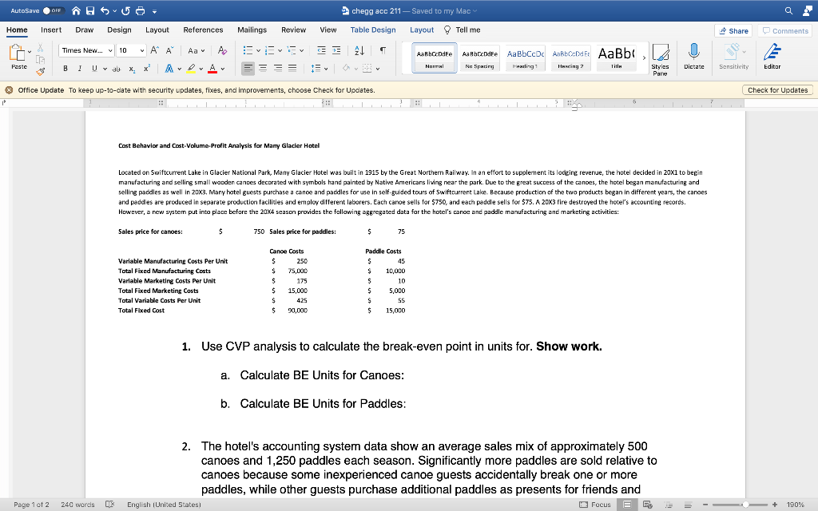The height and width of the screenshot is (511, 818).
Task: Expand the styles gallery arrow
Action: pos(644,57)
